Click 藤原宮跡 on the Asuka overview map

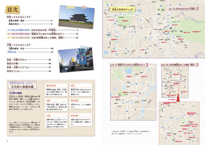tap(177, 83)
